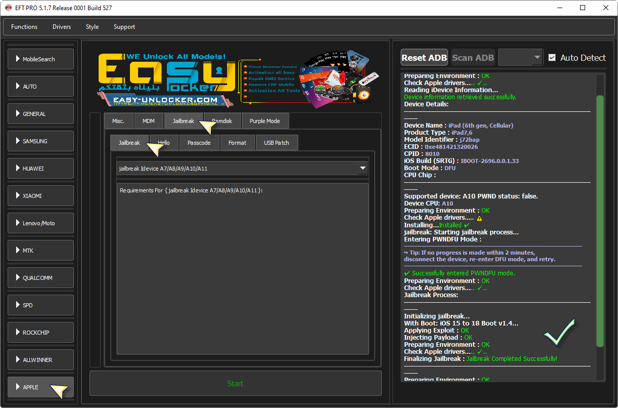The height and width of the screenshot is (408, 618).
Task: Open the dropdown next to Scan ADB
Action: tap(520, 58)
